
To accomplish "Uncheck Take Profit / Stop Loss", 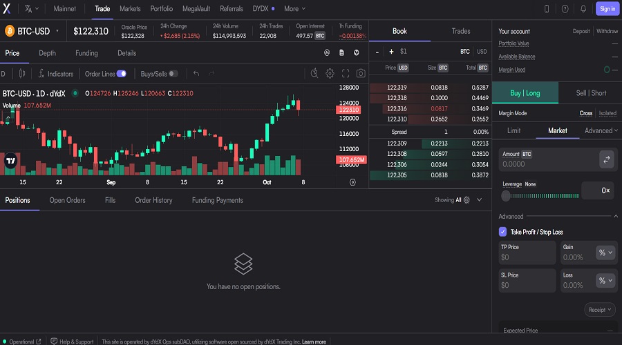I will pos(502,232).
